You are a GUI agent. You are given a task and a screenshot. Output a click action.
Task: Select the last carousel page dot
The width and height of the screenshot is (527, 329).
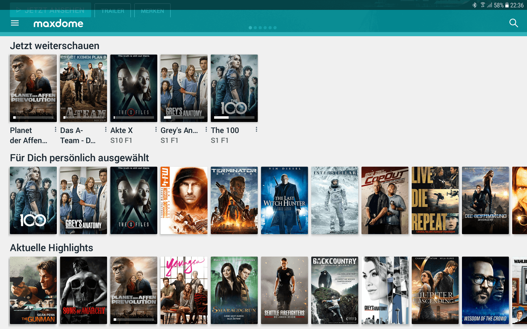point(275,28)
